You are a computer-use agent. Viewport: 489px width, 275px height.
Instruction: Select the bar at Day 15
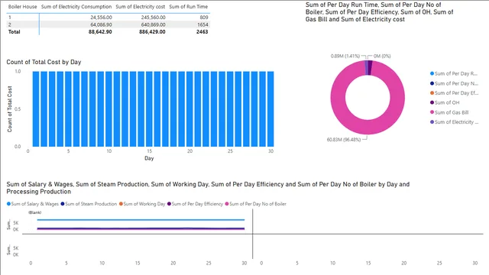coord(150,108)
